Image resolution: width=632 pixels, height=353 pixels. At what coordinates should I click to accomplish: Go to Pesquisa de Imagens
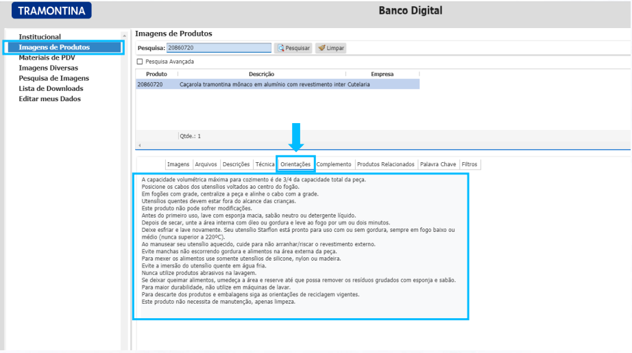[x=53, y=78]
